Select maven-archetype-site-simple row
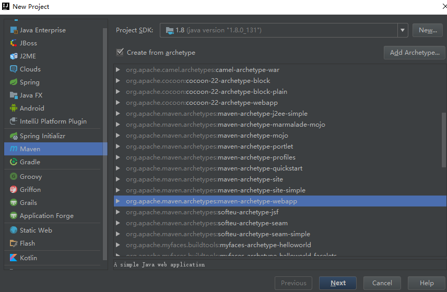This screenshot has width=447, height=292. (x=280, y=190)
